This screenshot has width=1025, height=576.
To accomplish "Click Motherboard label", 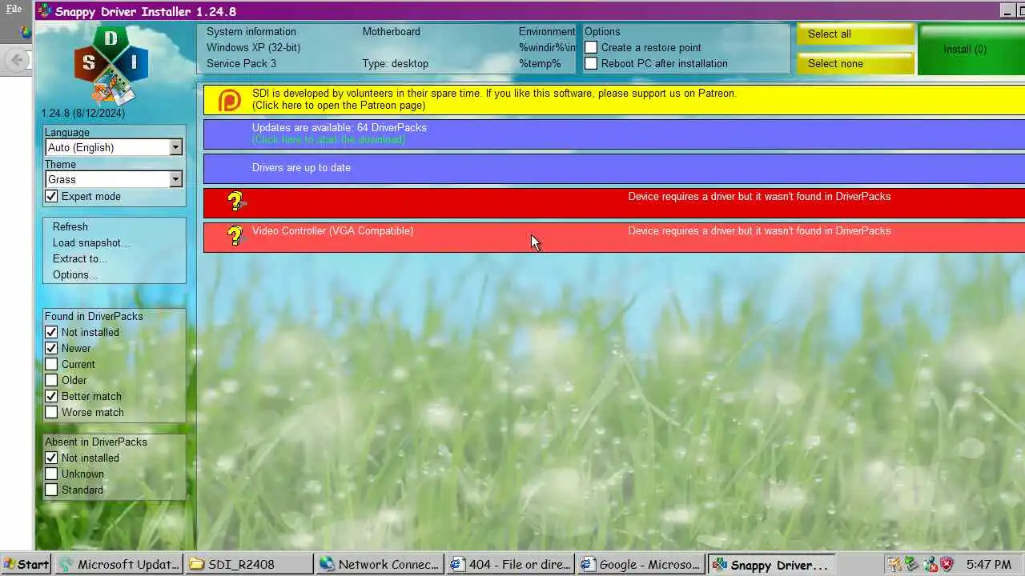I will pyautogui.click(x=391, y=32).
